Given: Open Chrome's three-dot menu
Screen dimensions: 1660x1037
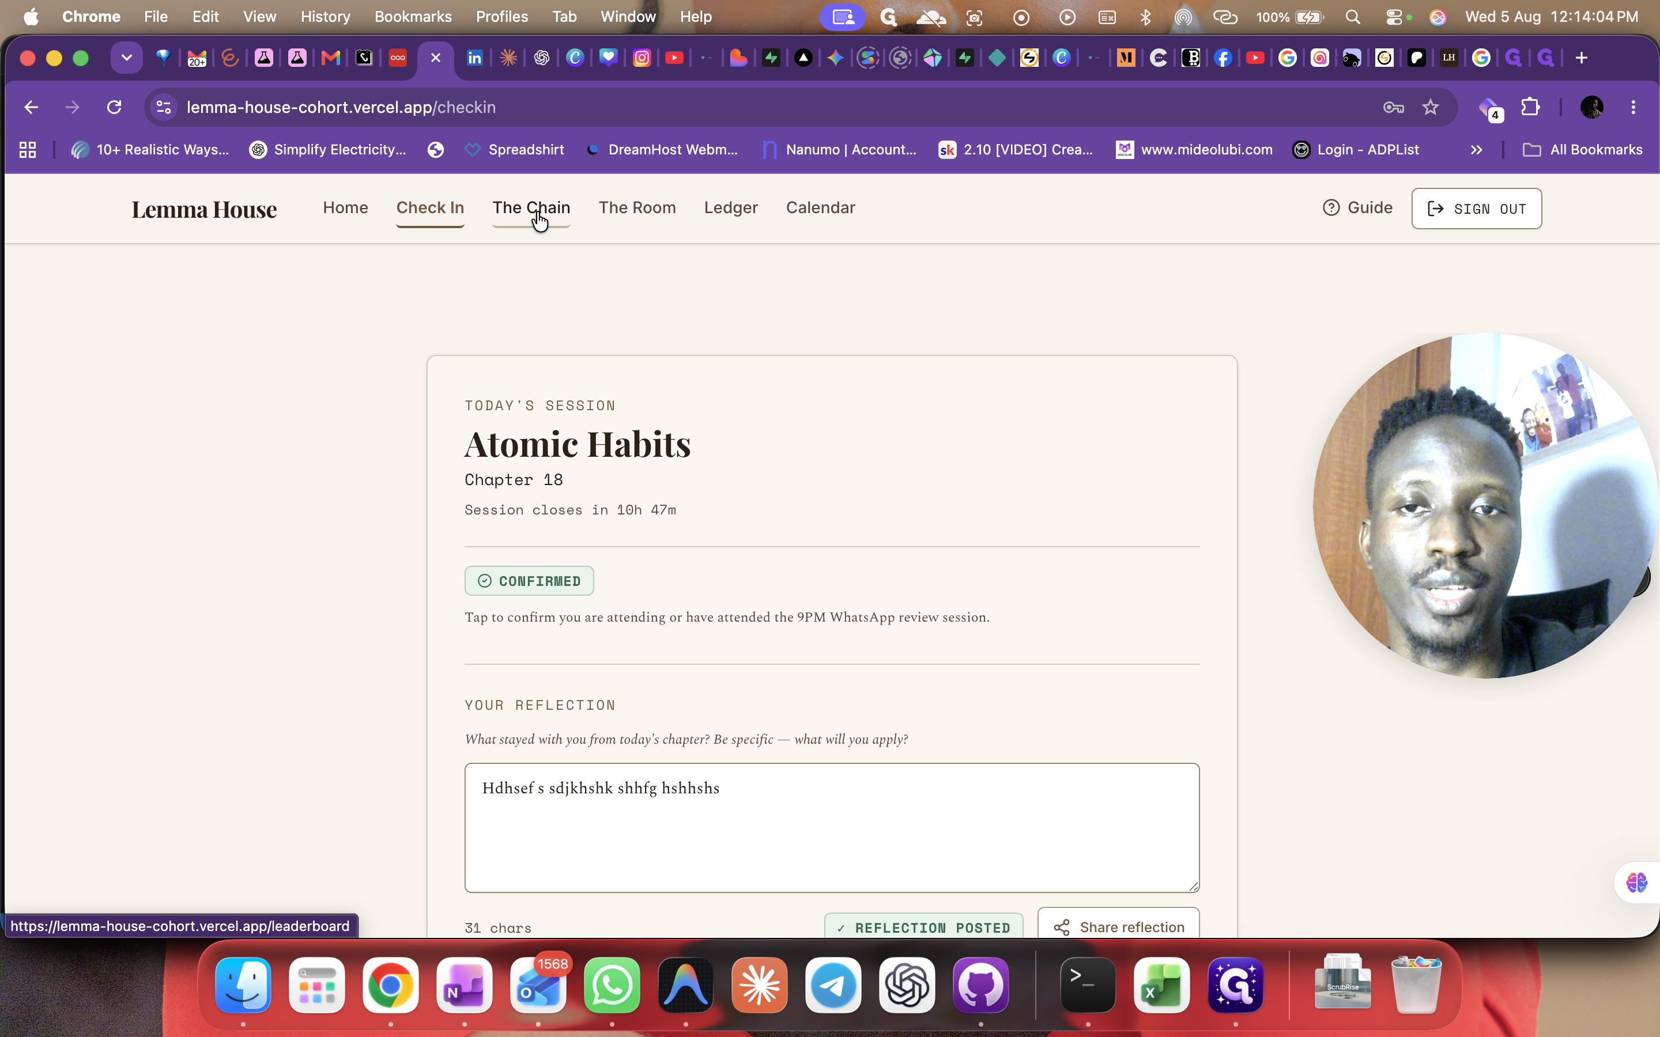Looking at the screenshot, I should 1633,107.
